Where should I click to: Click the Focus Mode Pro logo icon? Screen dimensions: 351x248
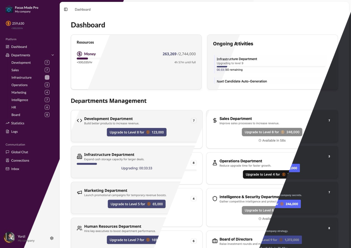click(x=9, y=10)
